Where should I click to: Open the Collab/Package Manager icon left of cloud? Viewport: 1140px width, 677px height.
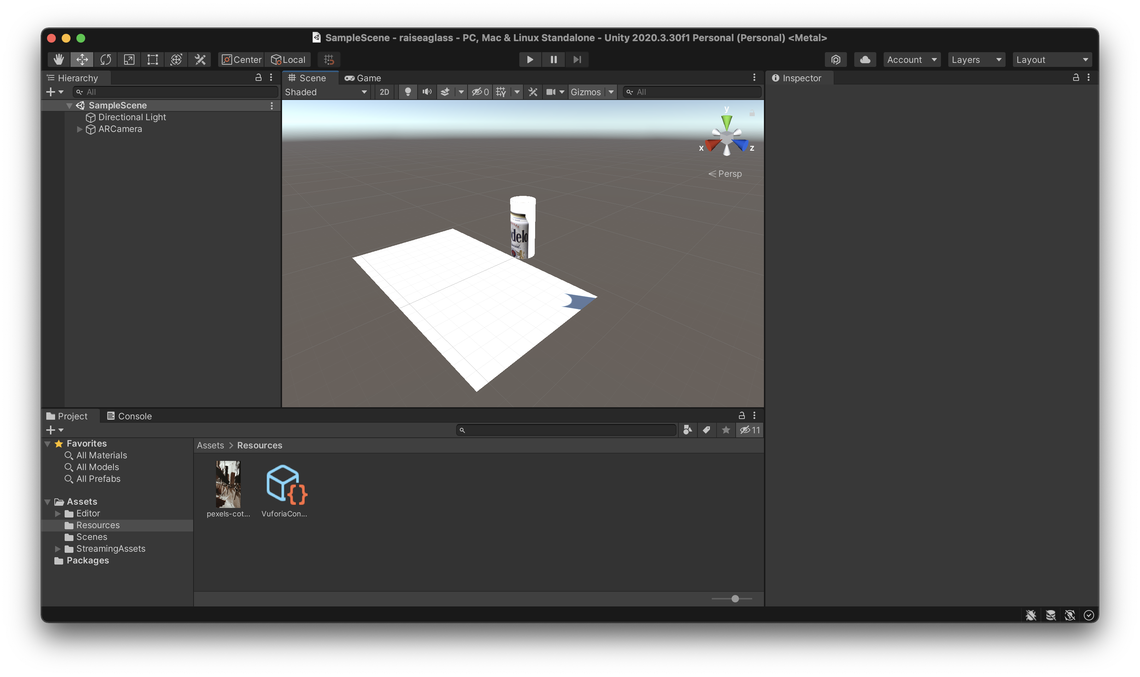[836, 60]
